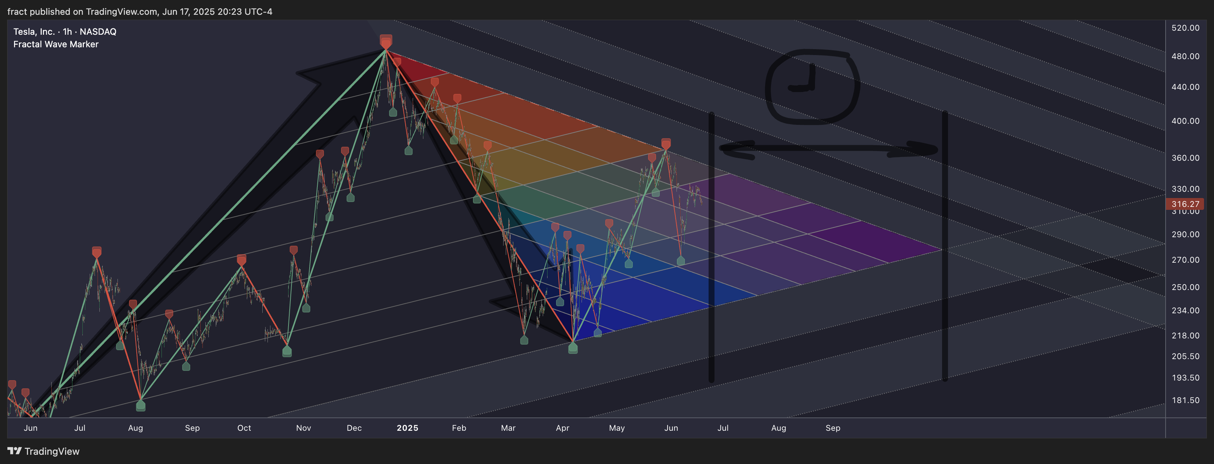This screenshot has width=1214, height=464.
Task: Click the green marker at the April 2025 low
Action: (573, 348)
